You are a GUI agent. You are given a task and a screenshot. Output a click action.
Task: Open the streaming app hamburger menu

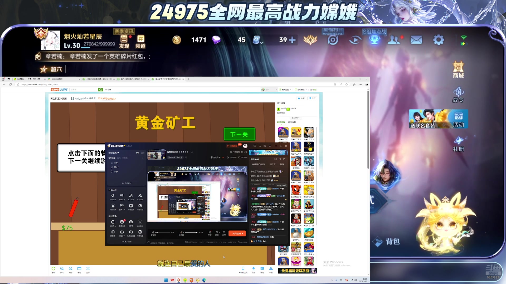coord(270,146)
